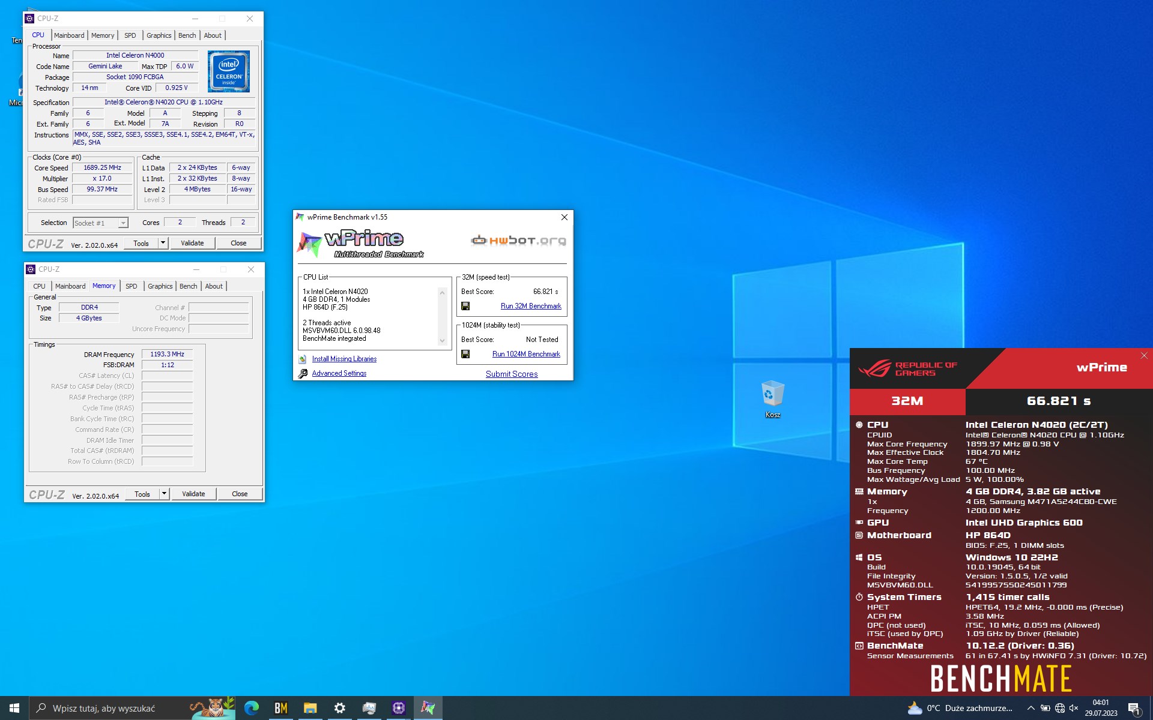Open the Advanced Settings link

tap(339, 373)
